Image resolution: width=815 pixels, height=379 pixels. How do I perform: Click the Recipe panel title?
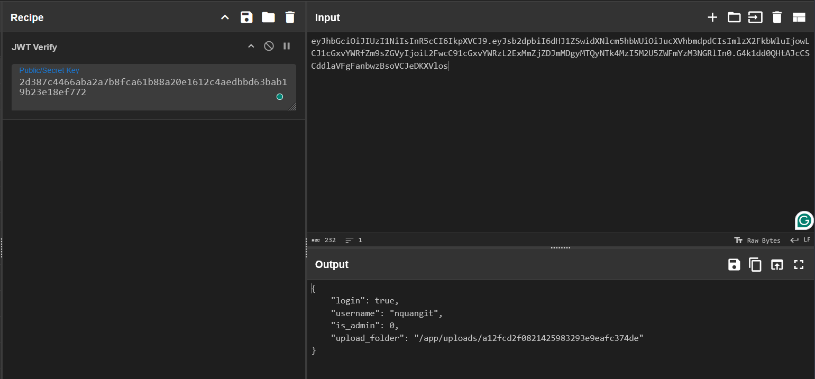tap(27, 17)
